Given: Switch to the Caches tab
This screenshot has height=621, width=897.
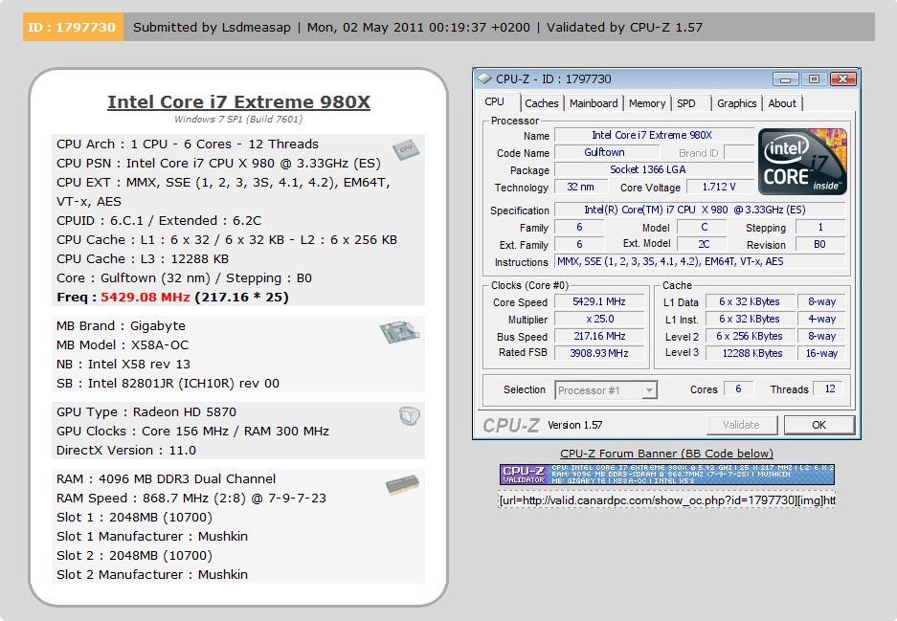Looking at the screenshot, I should 541,103.
